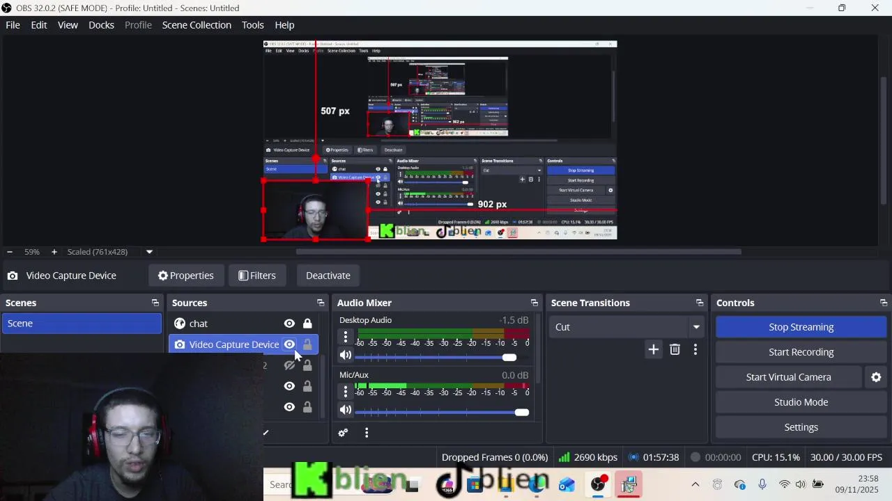The width and height of the screenshot is (892, 501).
Task: Click the 'Dropped Frames 0 (0.0%)' status
Action: [x=495, y=457]
